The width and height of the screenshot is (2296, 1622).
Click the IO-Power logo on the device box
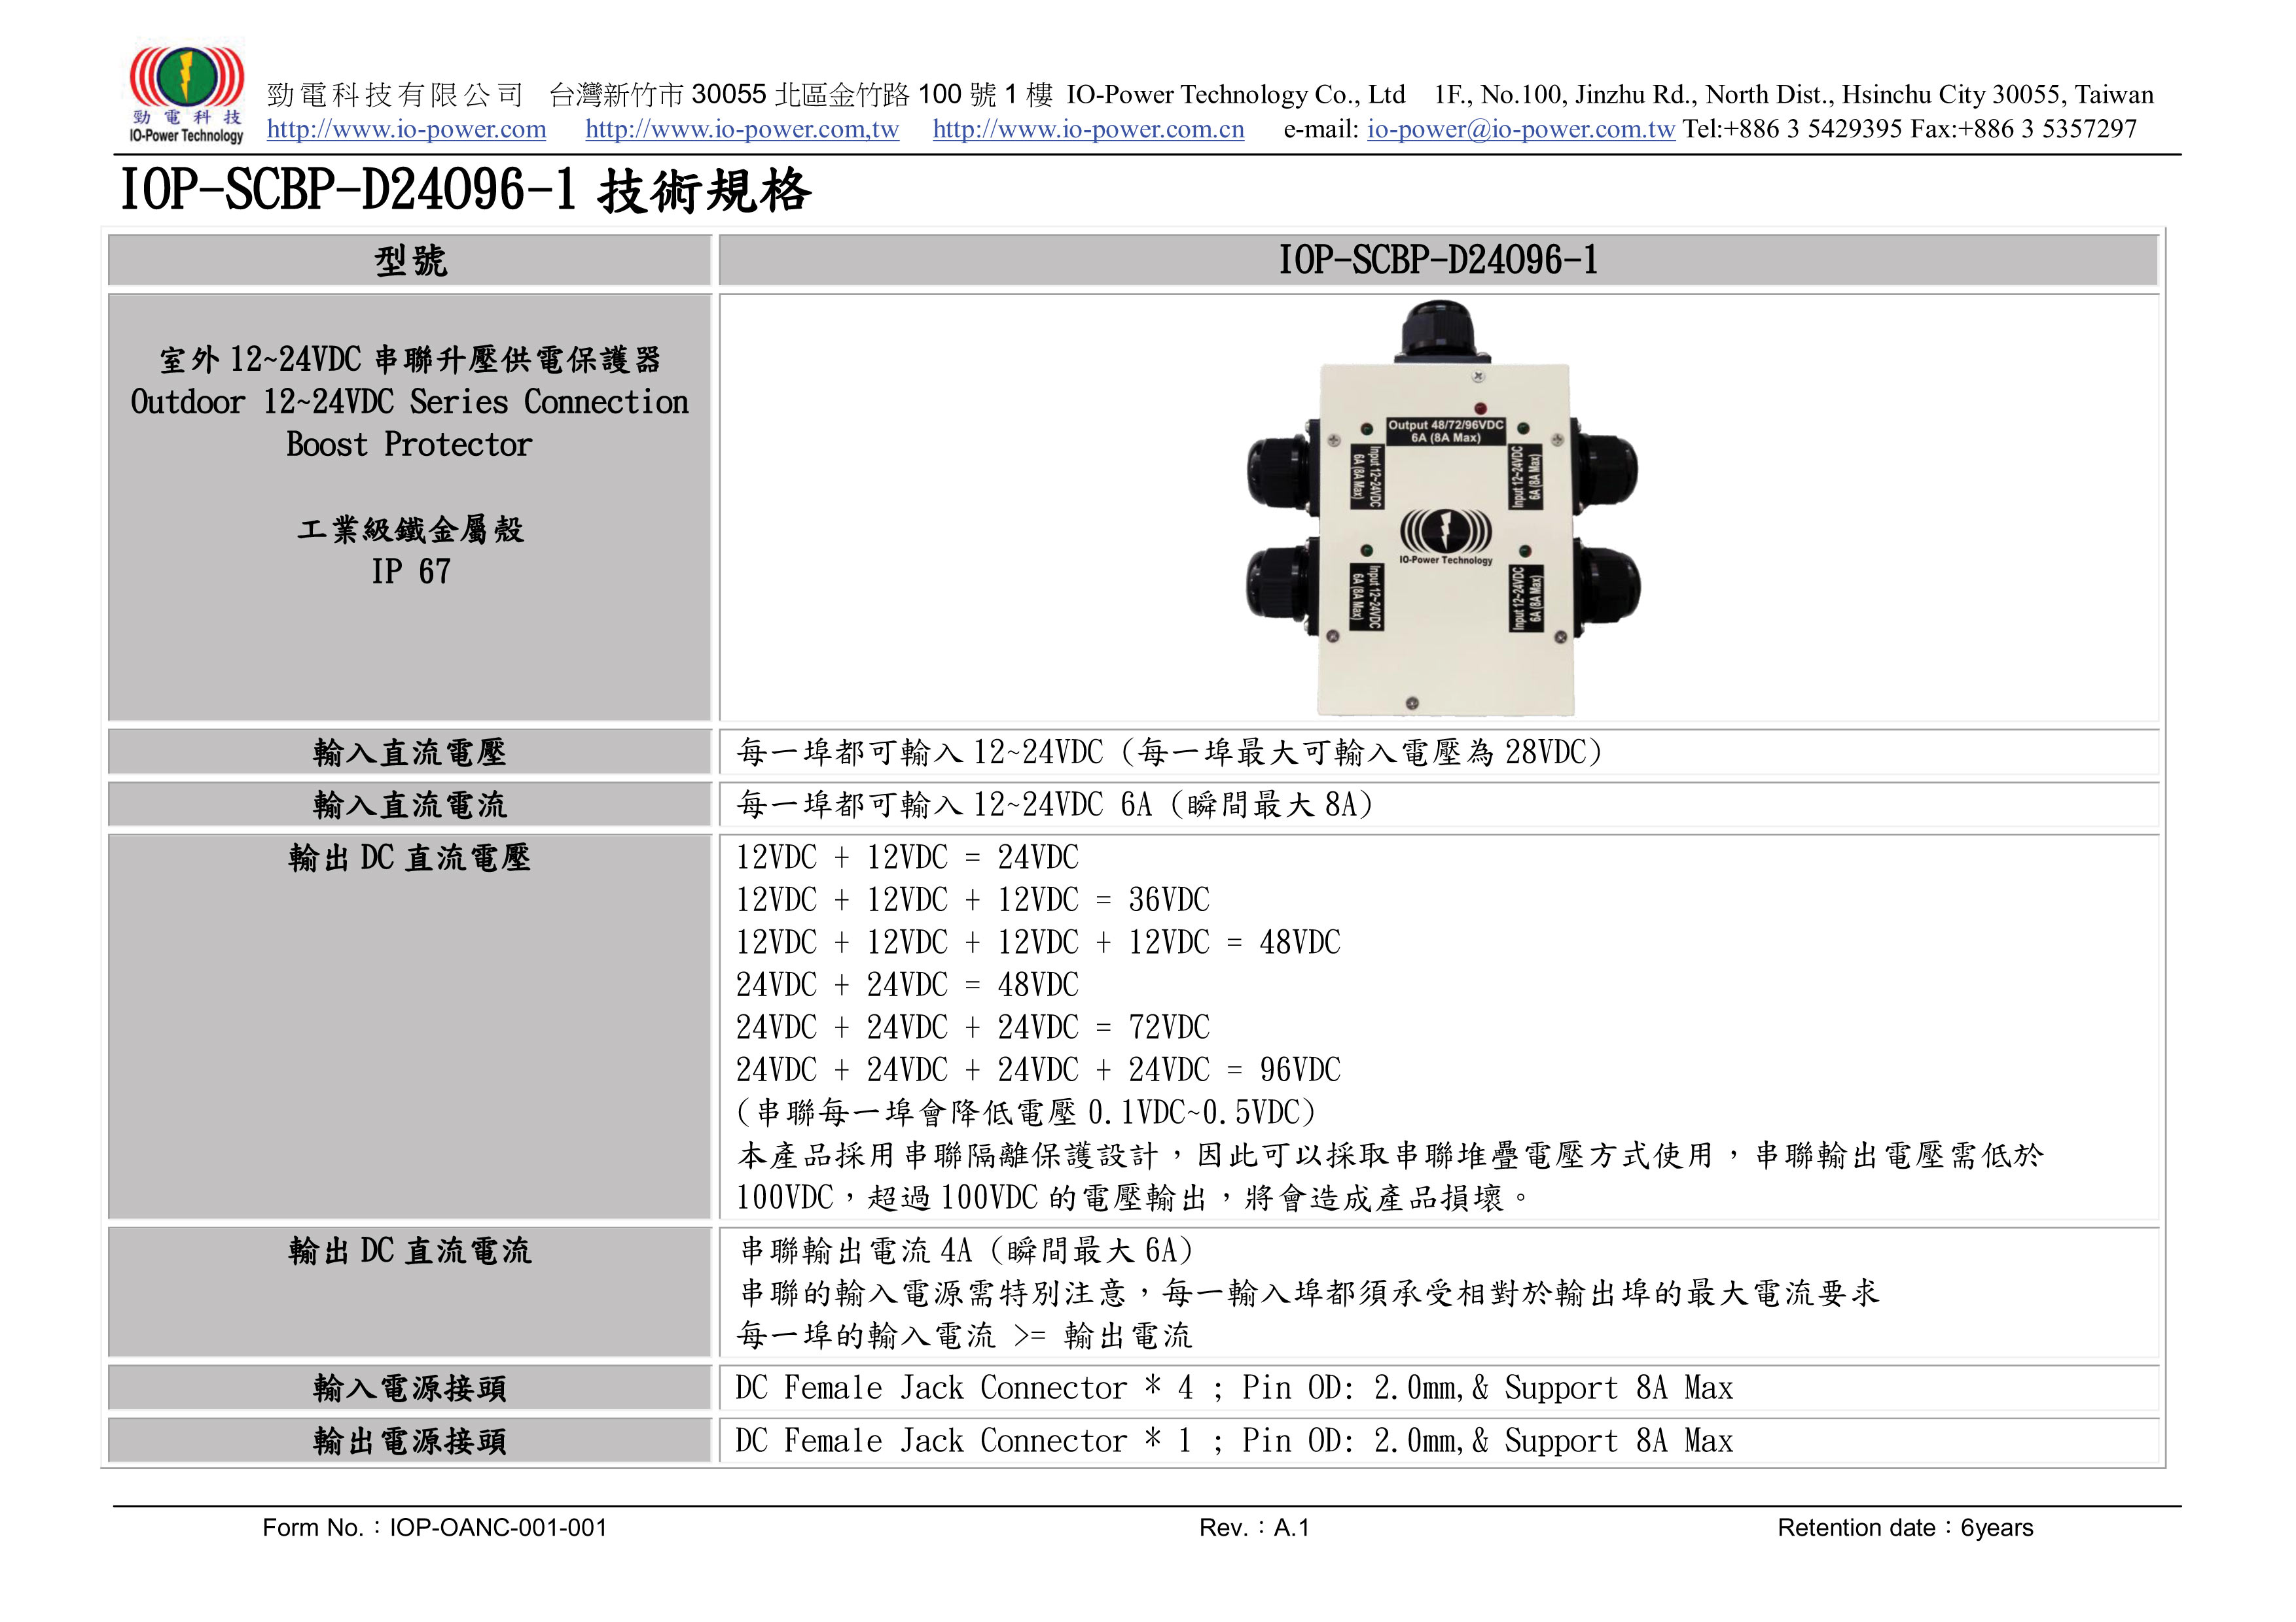[x=1445, y=534]
